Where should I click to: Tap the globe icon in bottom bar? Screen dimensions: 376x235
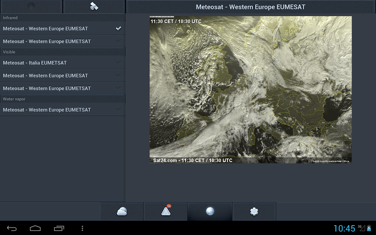coord(210,211)
